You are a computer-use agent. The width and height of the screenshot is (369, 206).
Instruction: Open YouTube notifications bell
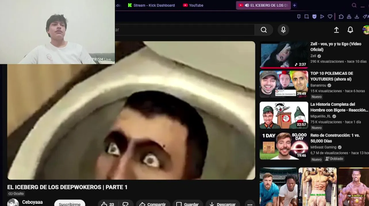pyautogui.click(x=350, y=30)
